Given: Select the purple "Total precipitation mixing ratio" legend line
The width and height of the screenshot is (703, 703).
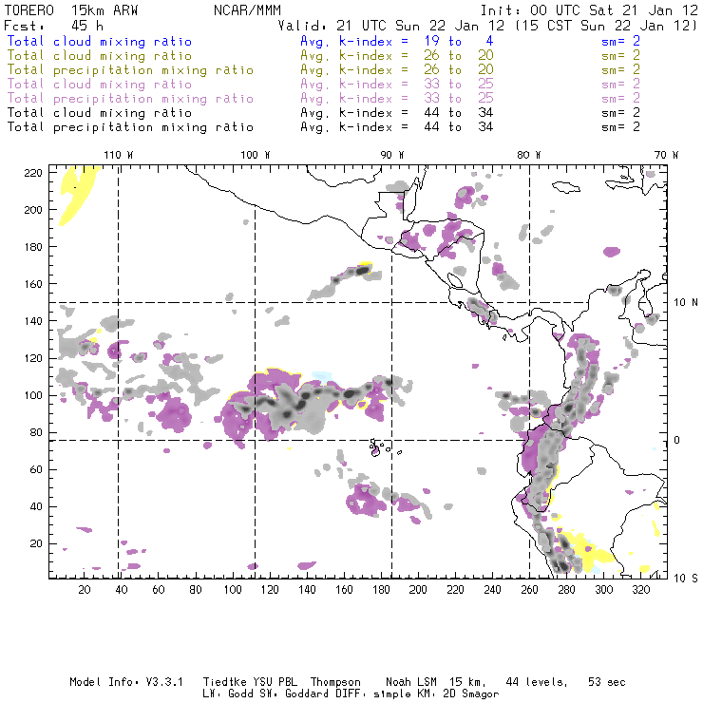Looking at the screenshot, I should click(x=130, y=99).
